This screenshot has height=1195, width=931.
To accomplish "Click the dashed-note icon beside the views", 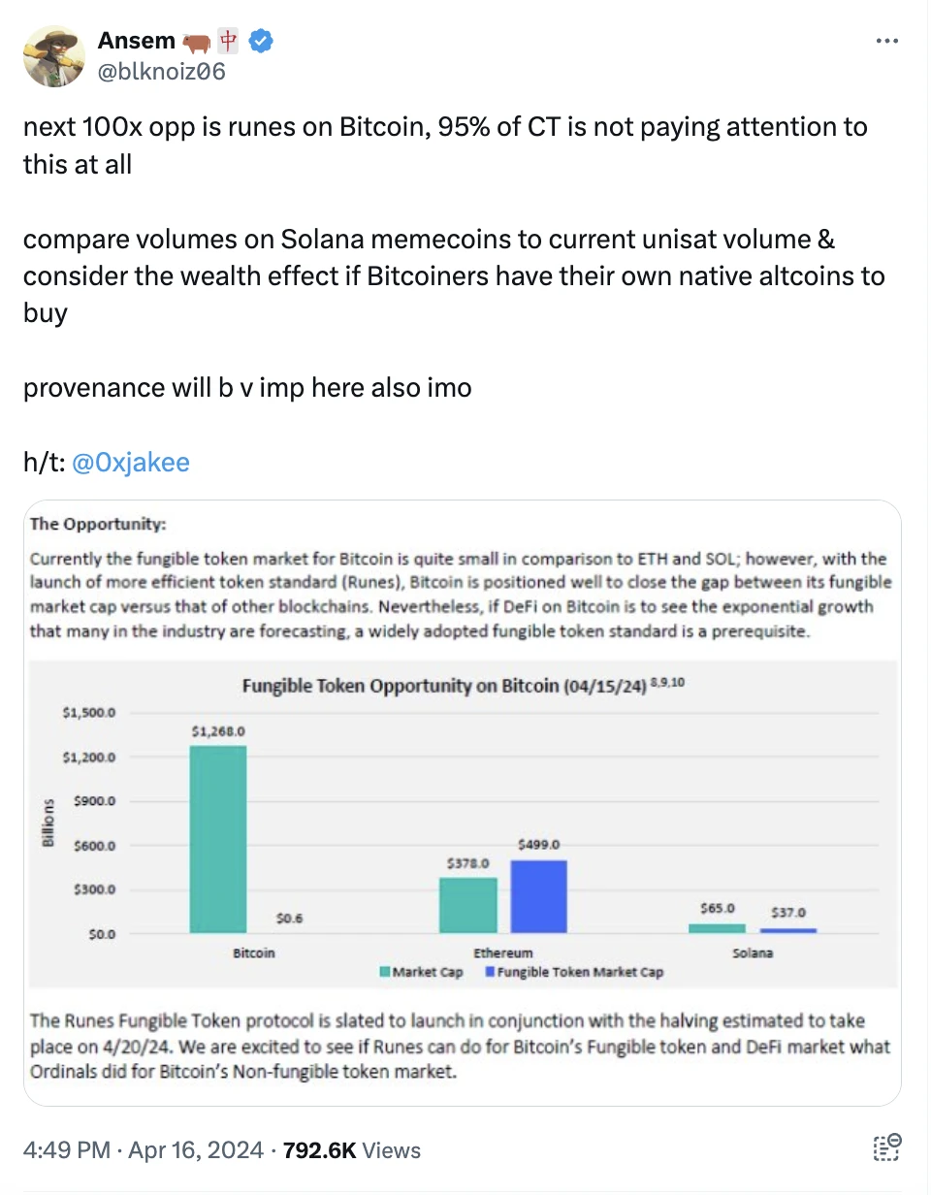I will pyautogui.click(x=887, y=1148).
